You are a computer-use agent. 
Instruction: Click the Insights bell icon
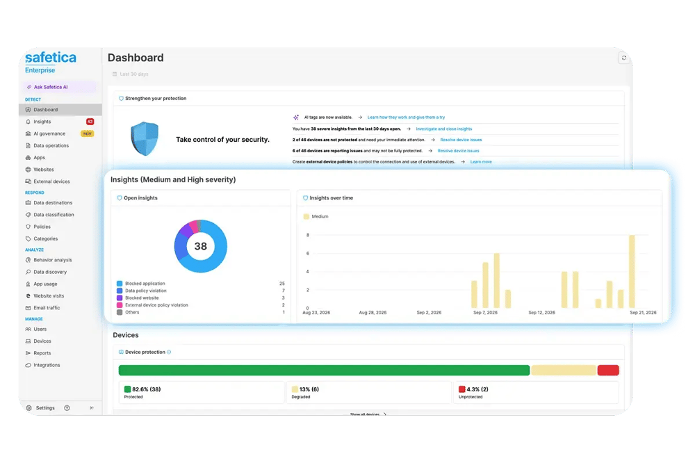coord(28,122)
